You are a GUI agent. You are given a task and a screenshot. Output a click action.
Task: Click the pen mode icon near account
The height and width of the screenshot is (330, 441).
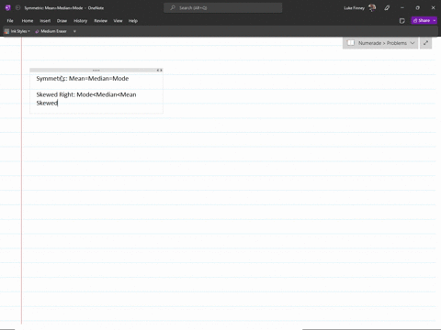[387, 8]
